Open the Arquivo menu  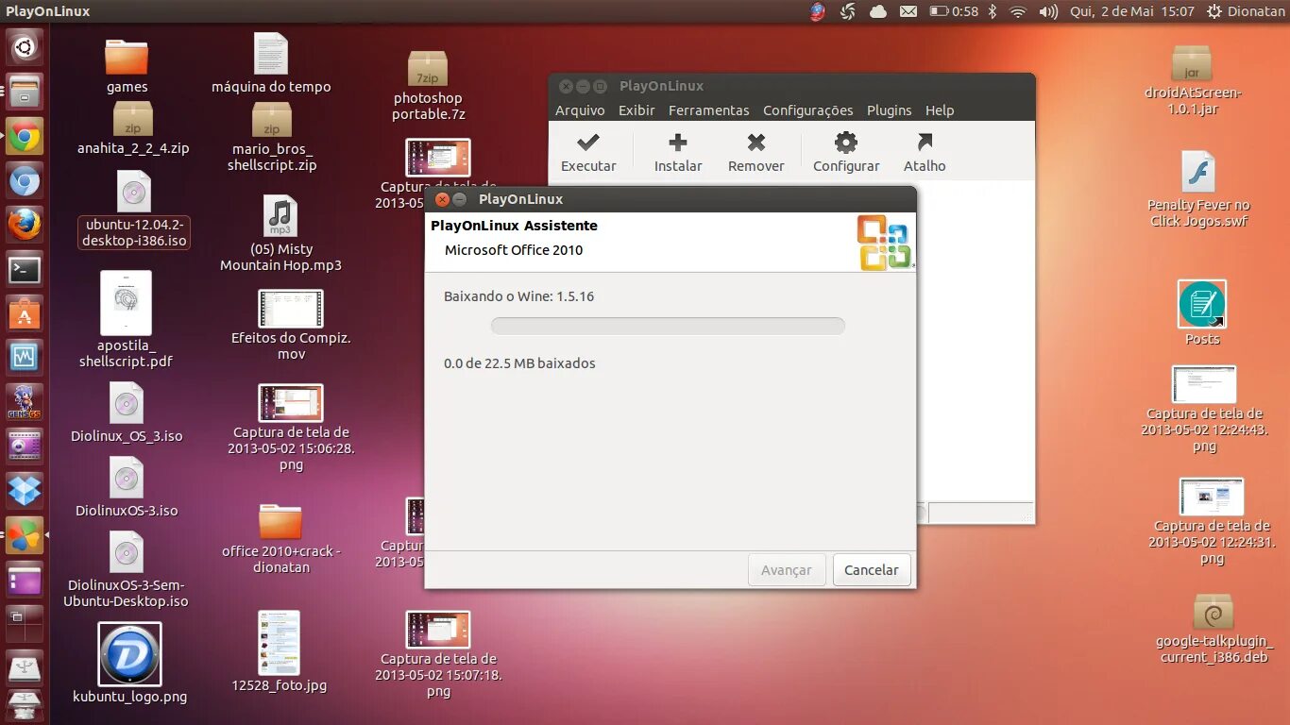580,110
